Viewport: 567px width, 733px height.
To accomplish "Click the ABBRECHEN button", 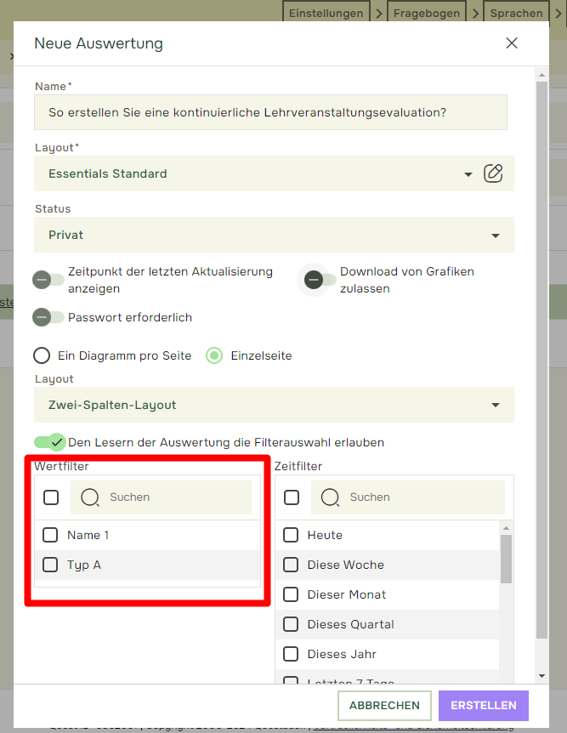I will [x=384, y=706].
